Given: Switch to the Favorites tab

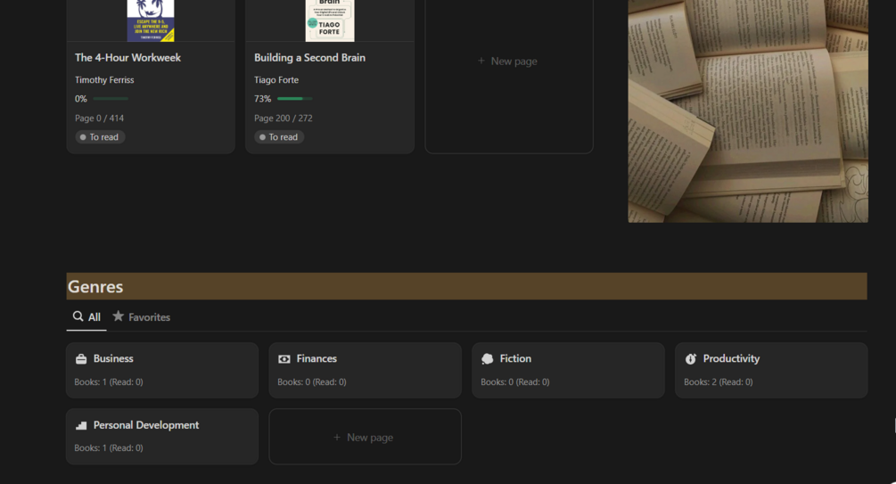Looking at the screenshot, I should click(x=142, y=317).
